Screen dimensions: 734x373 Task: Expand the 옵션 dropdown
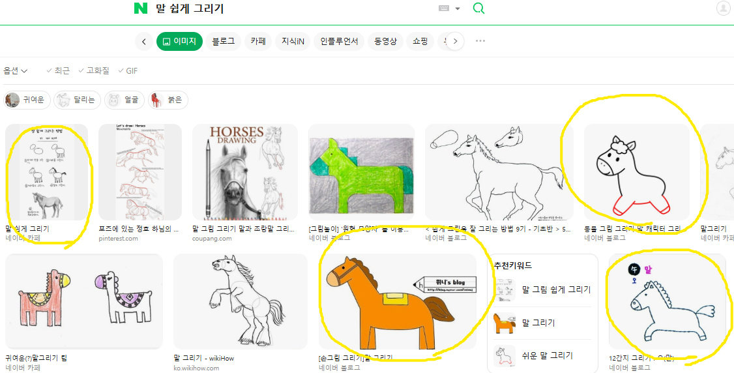(16, 70)
